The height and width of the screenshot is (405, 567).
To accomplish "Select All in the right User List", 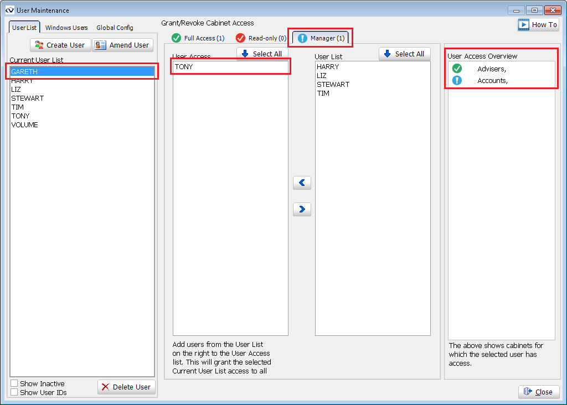I will (405, 54).
